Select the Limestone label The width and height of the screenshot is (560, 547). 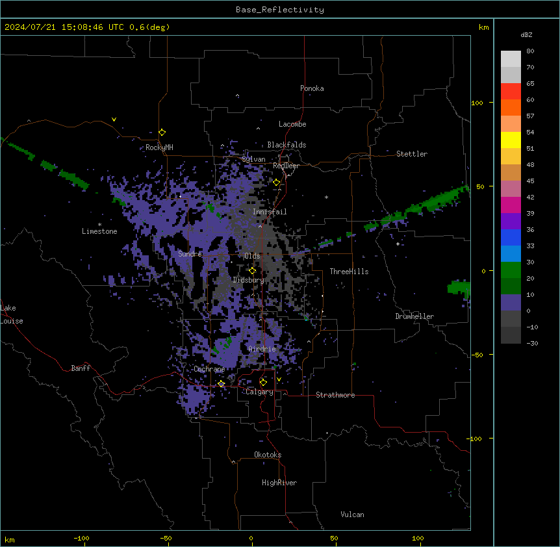tap(99, 231)
